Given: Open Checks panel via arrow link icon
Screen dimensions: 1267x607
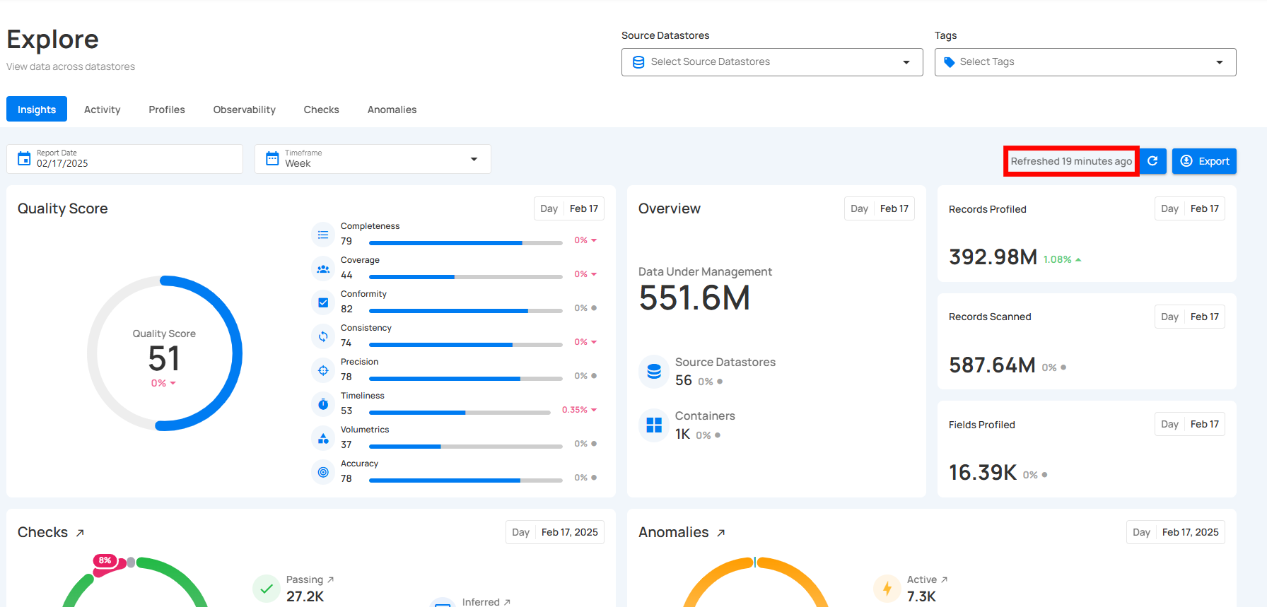Looking at the screenshot, I should pos(80,533).
